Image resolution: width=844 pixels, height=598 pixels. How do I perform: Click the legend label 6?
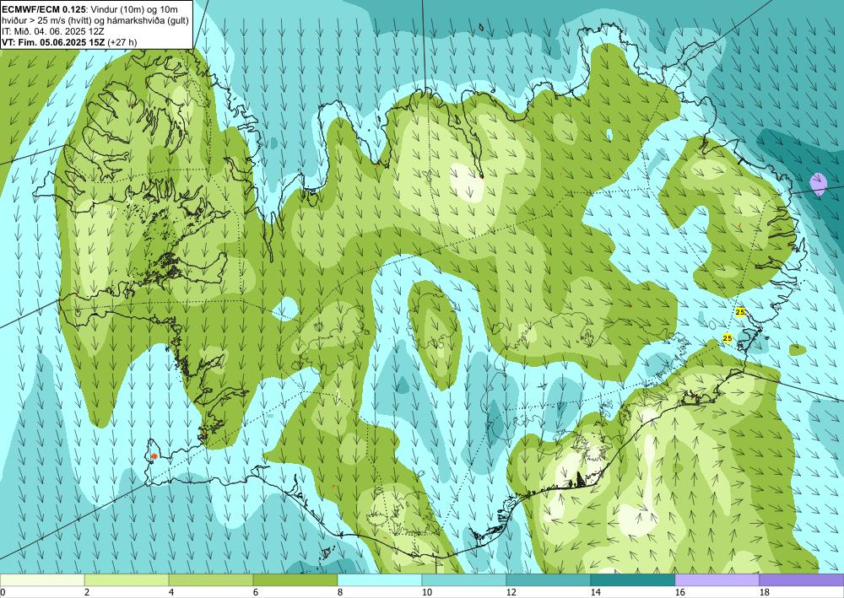tap(256, 592)
